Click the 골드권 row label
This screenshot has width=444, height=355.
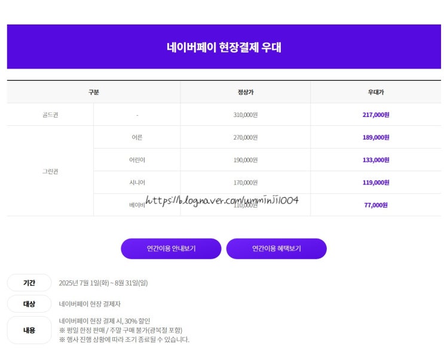coord(50,115)
